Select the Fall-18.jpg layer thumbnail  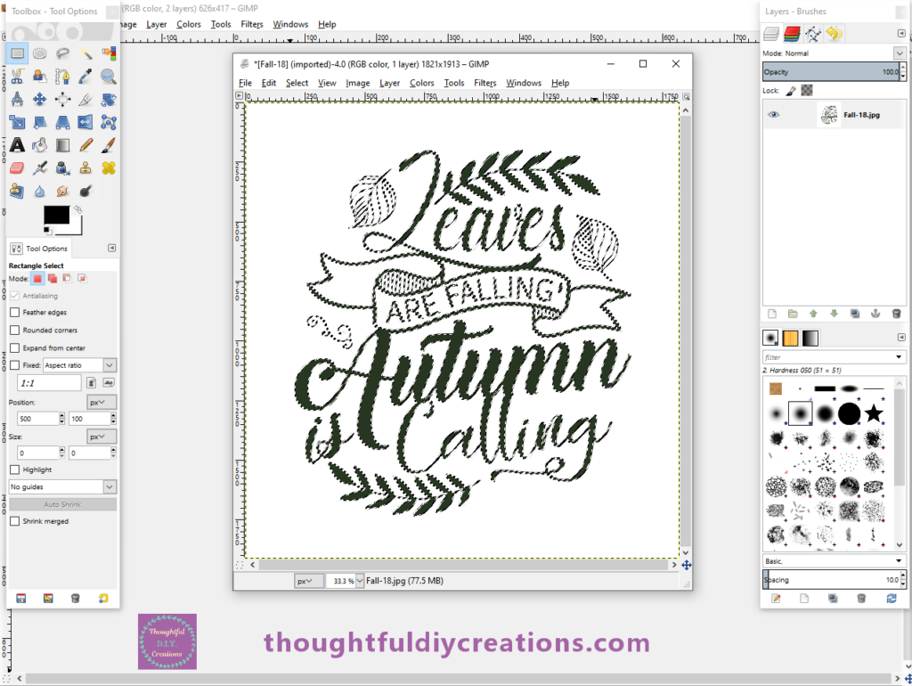(x=828, y=114)
